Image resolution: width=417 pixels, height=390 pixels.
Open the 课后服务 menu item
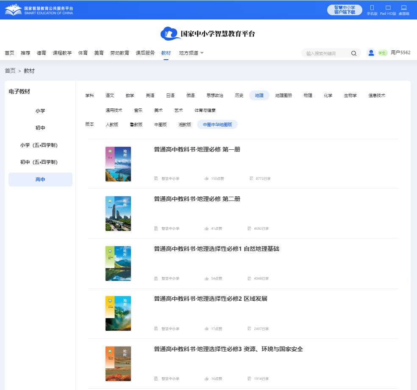coord(146,53)
